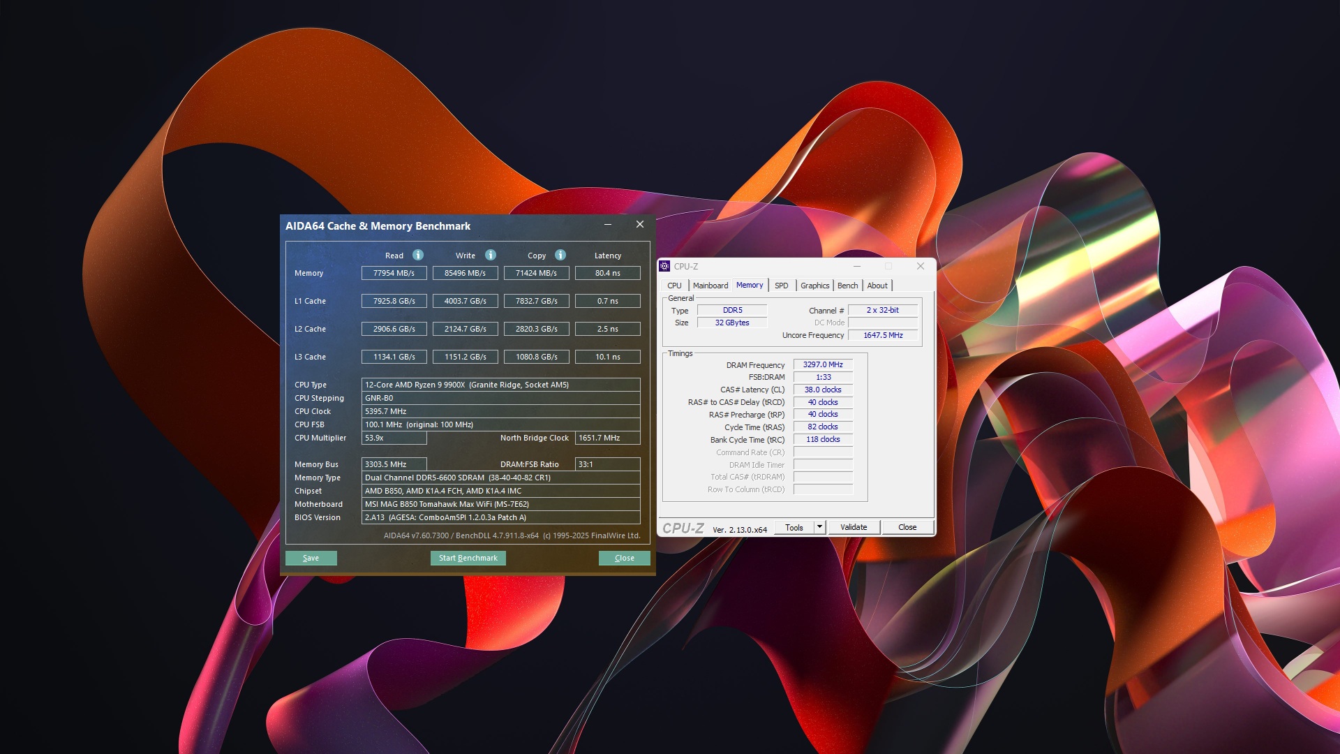The height and width of the screenshot is (754, 1340).
Task: Minimize the CPU-Z window
Action: pyautogui.click(x=857, y=266)
